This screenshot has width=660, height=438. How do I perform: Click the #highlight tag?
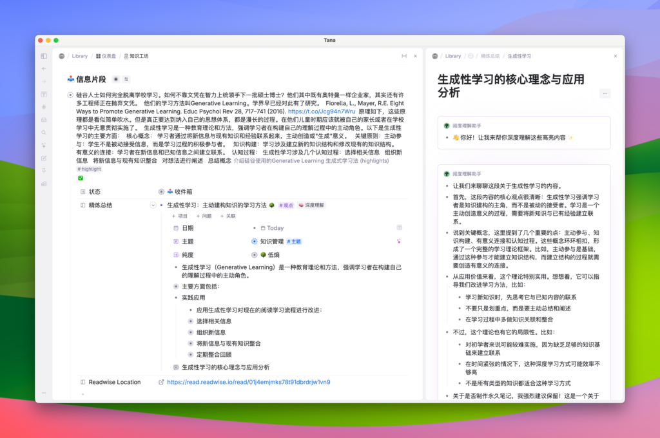click(89, 169)
